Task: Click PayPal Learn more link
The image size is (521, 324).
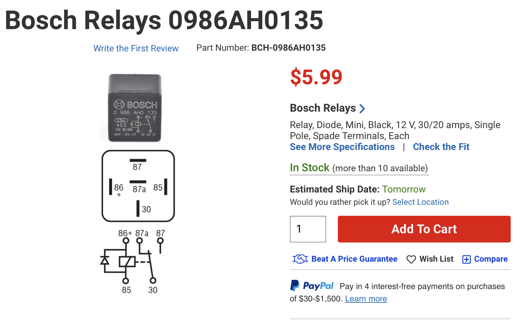Action: [366, 299]
